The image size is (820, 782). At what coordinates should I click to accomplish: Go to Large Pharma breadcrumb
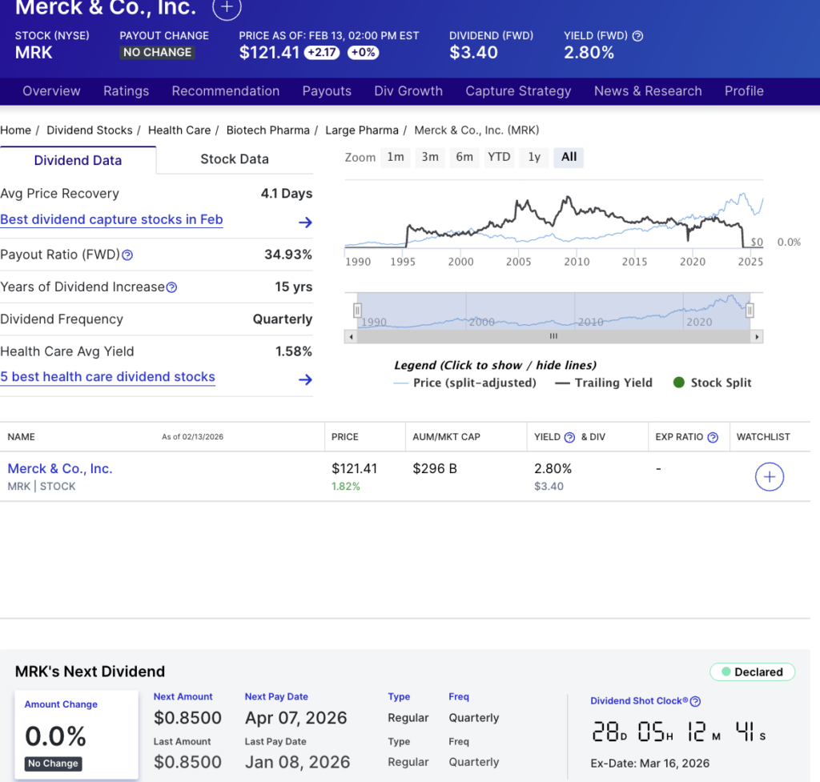(360, 130)
